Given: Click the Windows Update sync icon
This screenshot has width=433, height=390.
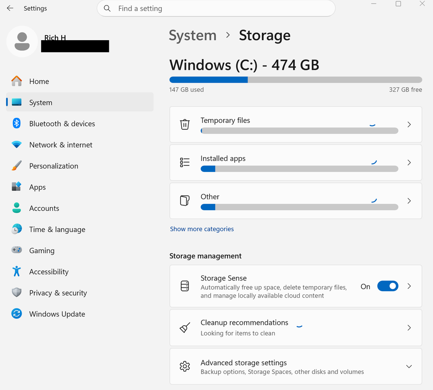Looking at the screenshot, I should pyautogui.click(x=17, y=314).
